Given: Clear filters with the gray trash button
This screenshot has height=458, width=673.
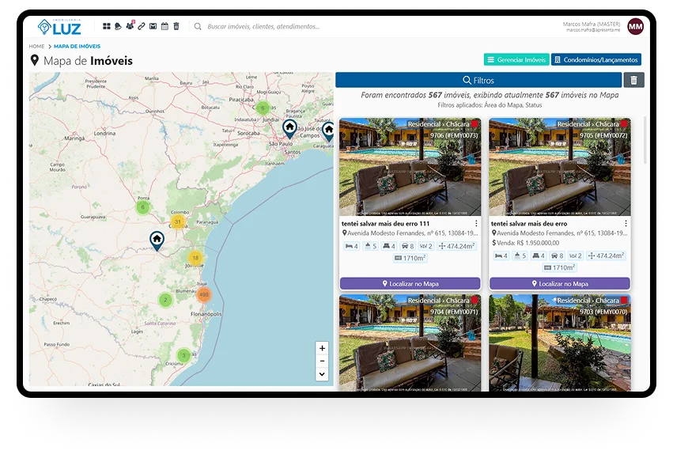Looking at the screenshot, I should tap(634, 80).
